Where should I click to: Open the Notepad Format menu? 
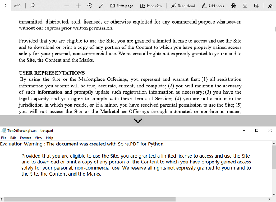pyautogui.click(x=25, y=138)
